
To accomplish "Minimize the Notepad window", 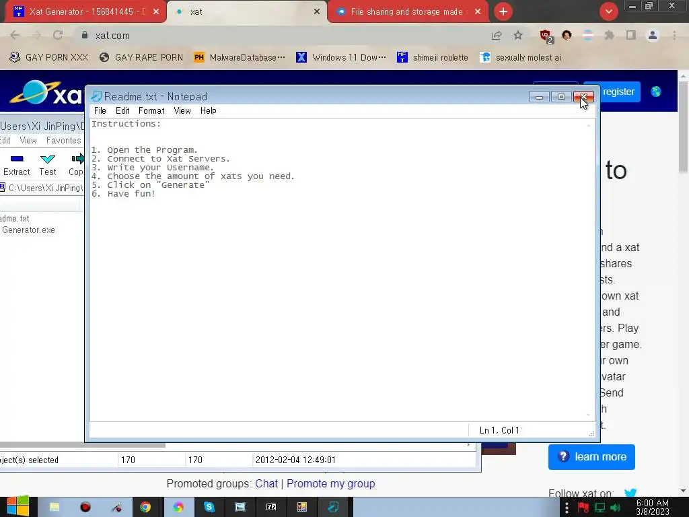I will [539, 97].
